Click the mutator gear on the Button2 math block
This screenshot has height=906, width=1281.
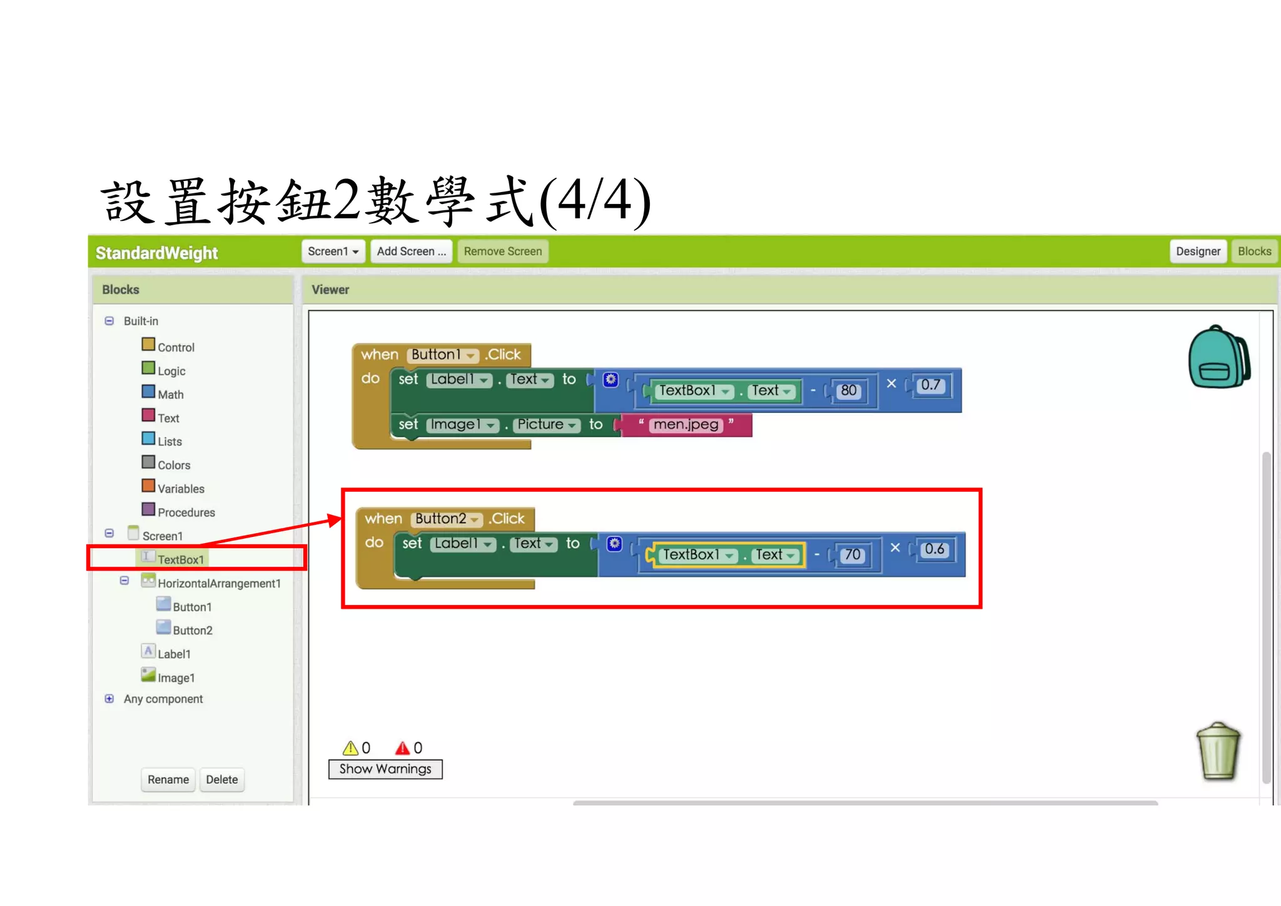614,544
